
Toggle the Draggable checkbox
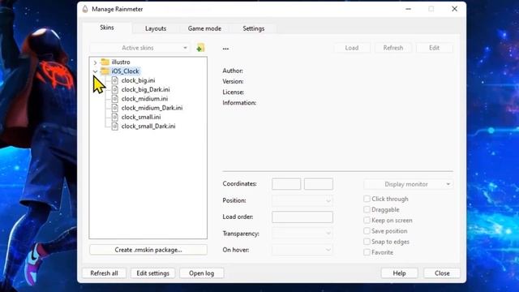pos(367,209)
